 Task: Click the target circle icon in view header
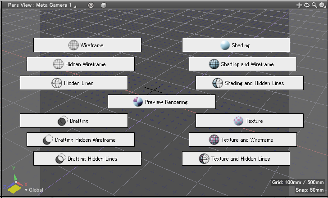91,5
